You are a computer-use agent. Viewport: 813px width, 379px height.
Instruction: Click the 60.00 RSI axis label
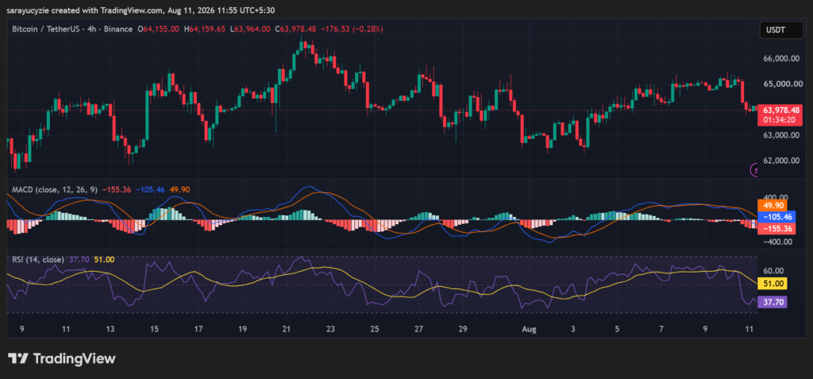pyautogui.click(x=774, y=270)
